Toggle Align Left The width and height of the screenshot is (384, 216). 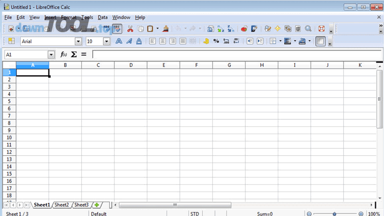(152, 41)
